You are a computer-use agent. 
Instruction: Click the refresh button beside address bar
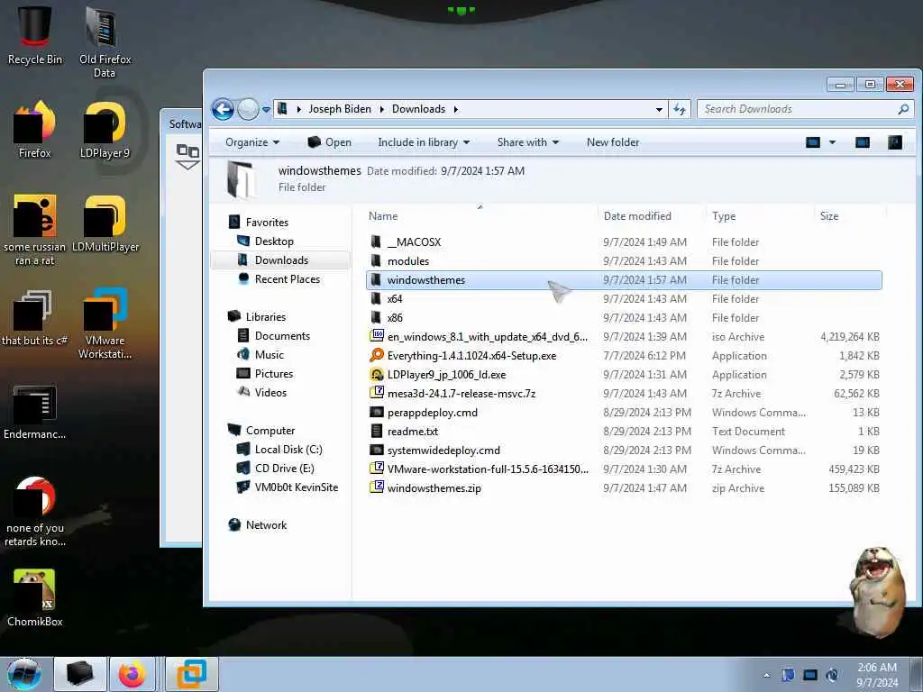[680, 109]
